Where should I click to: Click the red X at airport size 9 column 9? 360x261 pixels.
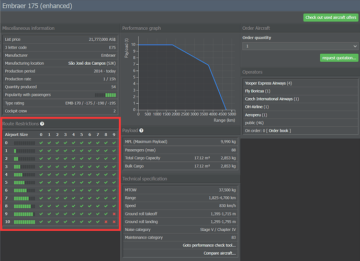click(114, 214)
